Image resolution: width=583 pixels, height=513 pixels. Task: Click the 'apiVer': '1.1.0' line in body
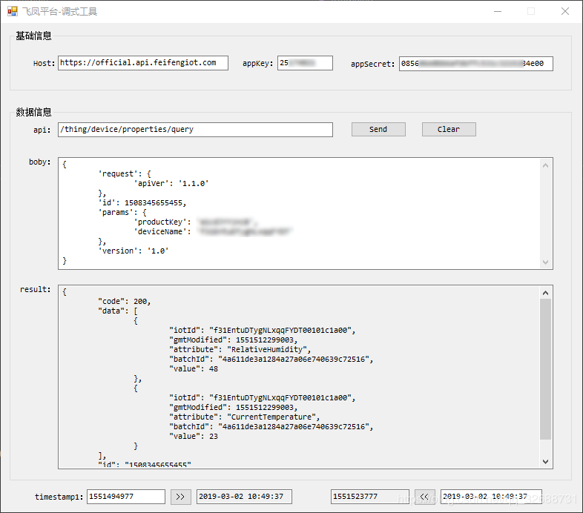pyautogui.click(x=171, y=183)
